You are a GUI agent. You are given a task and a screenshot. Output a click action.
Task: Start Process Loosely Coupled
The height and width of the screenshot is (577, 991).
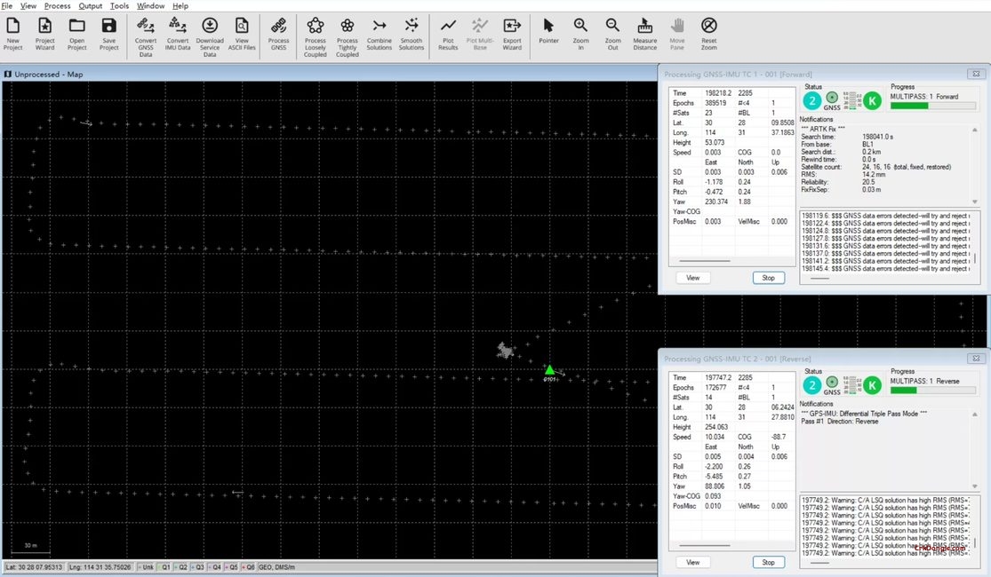(315, 37)
